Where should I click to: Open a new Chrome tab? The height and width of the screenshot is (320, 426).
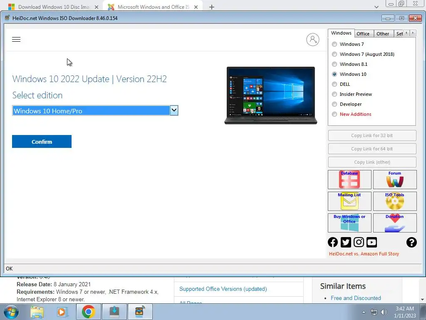[x=212, y=7]
